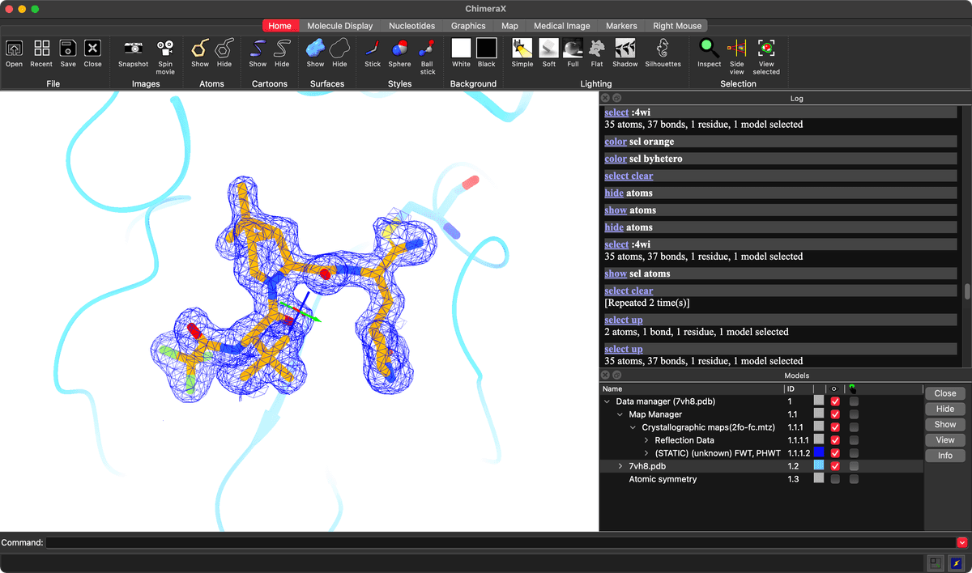Click the blue color swatch for FWT, PHWT map
This screenshot has height=573, width=972.
pyautogui.click(x=819, y=453)
